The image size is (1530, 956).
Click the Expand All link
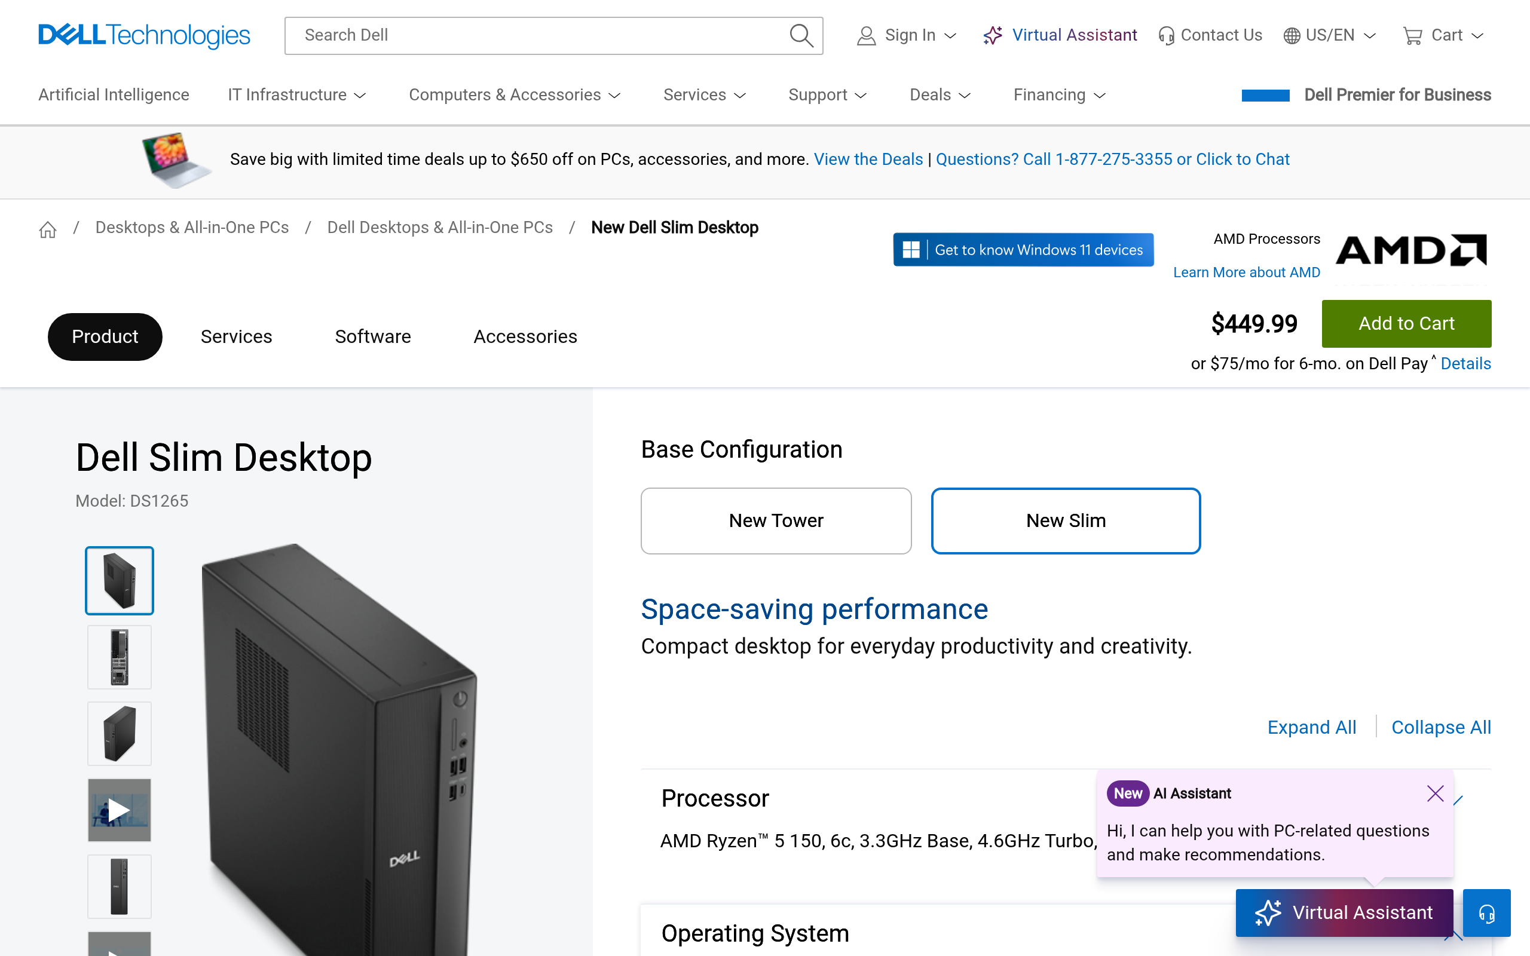1311,727
